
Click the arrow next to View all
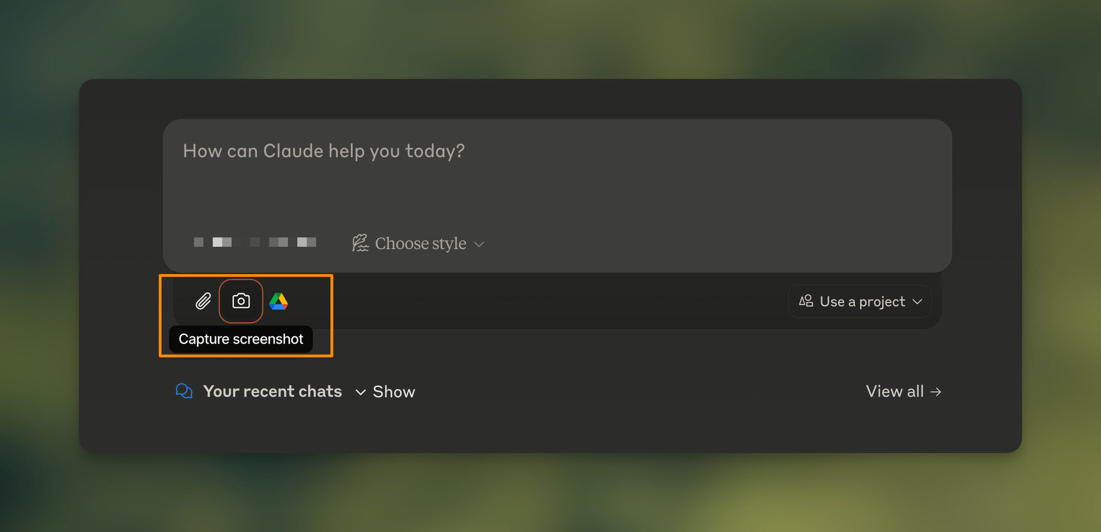click(935, 392)
